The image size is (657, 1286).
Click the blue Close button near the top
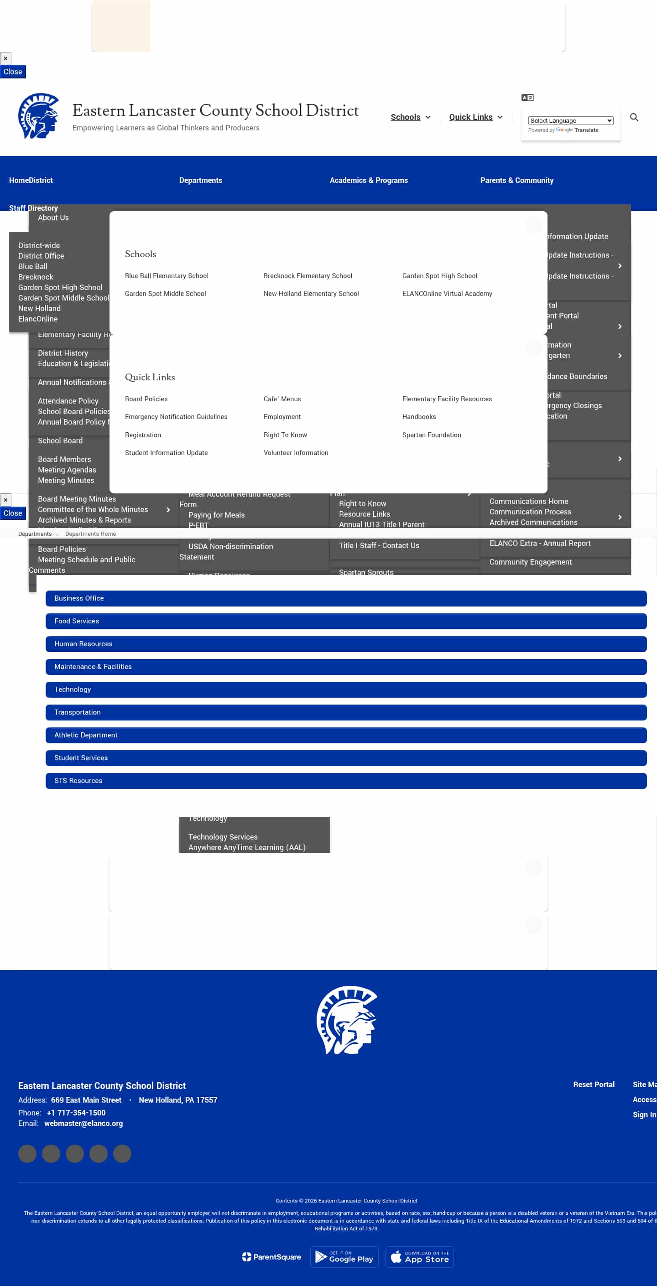(13, 72)
